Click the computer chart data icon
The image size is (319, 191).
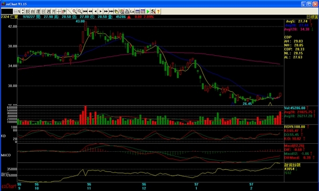pyautogui.click(x=122, y=11)
